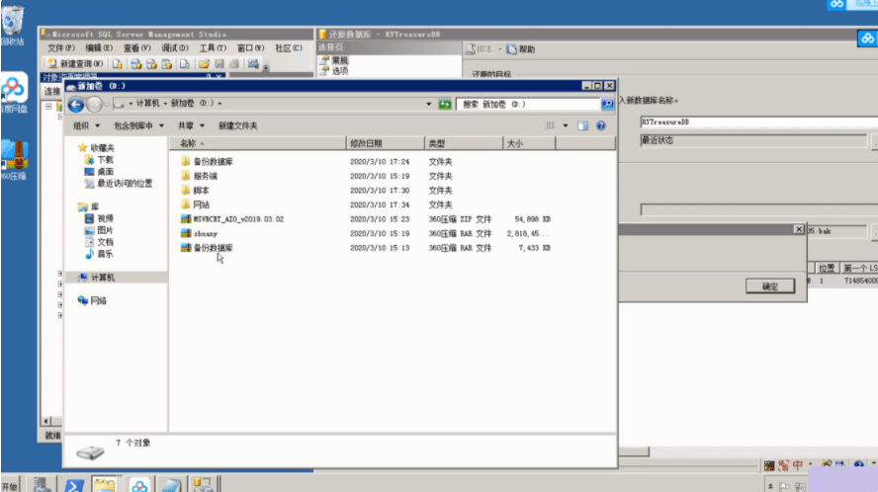The height and width of the screenshot is (492, 878).
Task: Click 帮助 in the restore database dialog
Action: (521, 49)
